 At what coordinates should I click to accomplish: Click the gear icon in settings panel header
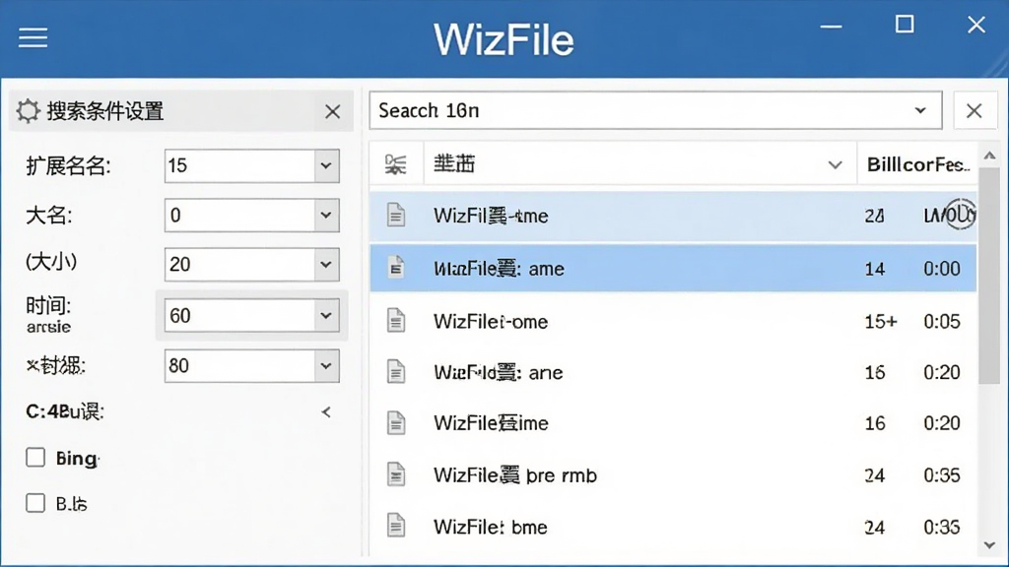(28, 111)
